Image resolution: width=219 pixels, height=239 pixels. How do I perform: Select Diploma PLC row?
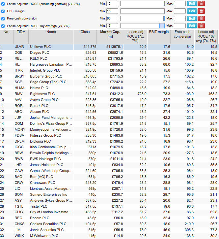[x=109, y=141]
